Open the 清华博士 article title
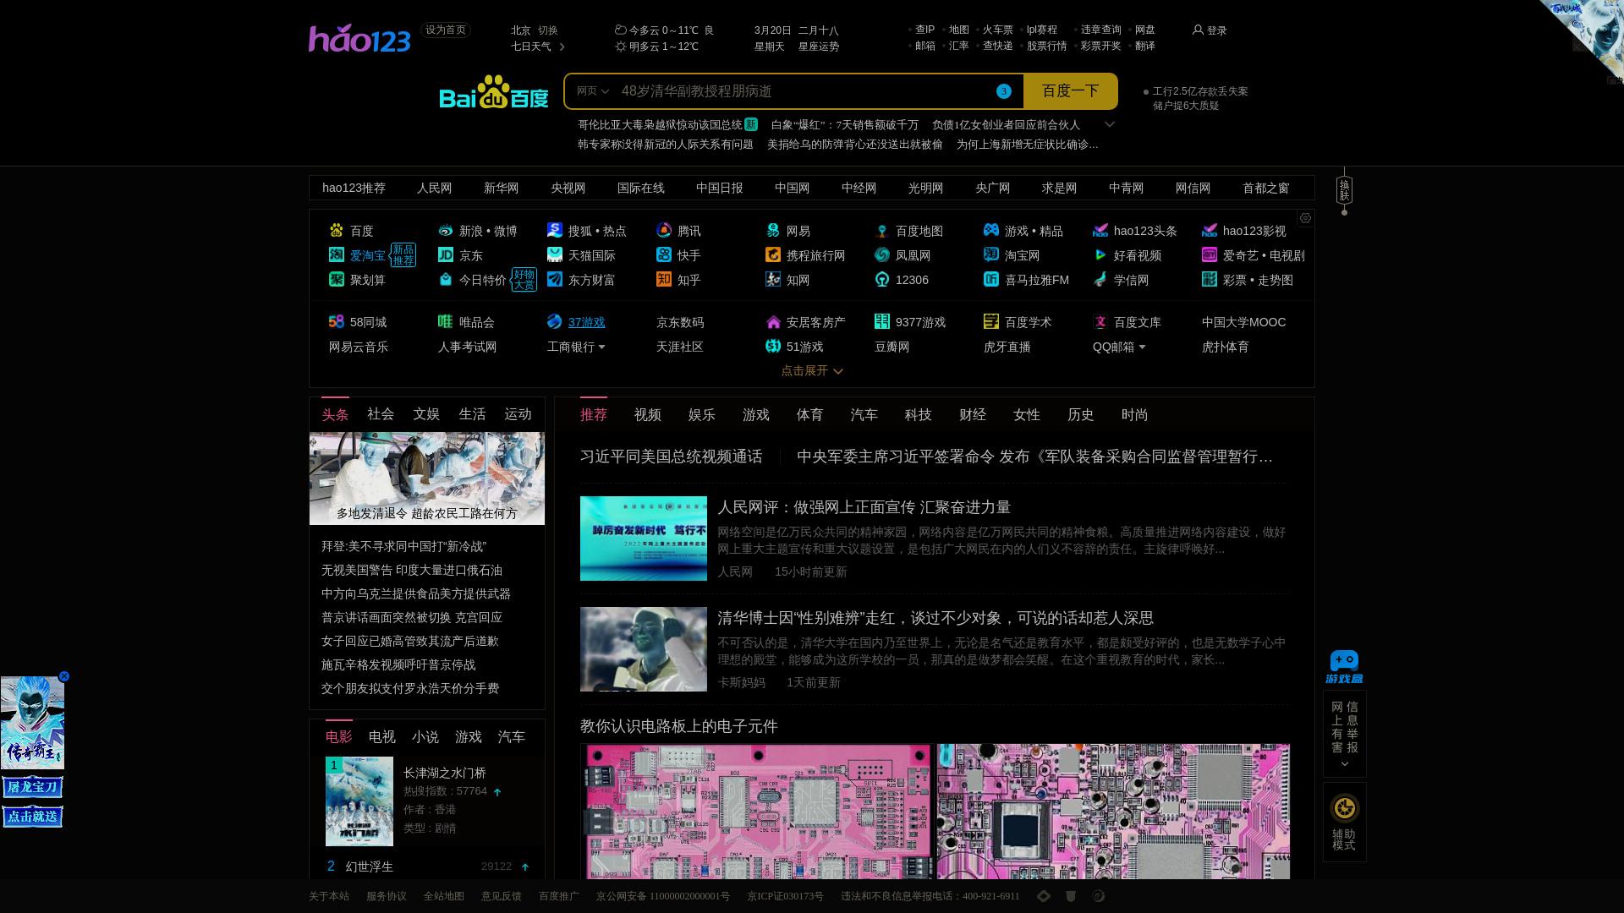 pyautogui.click(x=935, y=618)
